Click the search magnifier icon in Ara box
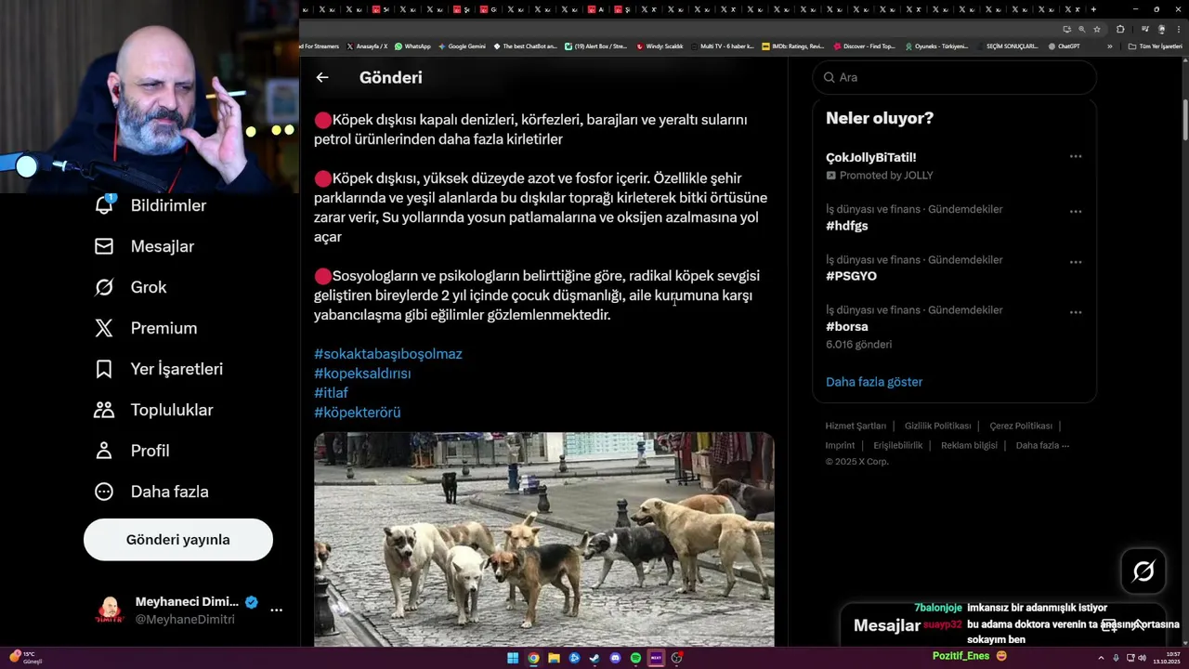 (x=829, y=77)
